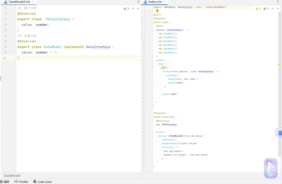Click the fold end marker on line 5 of DataModel.ets
The width and height of the screenshot is (282, 184).
point(16,30)
